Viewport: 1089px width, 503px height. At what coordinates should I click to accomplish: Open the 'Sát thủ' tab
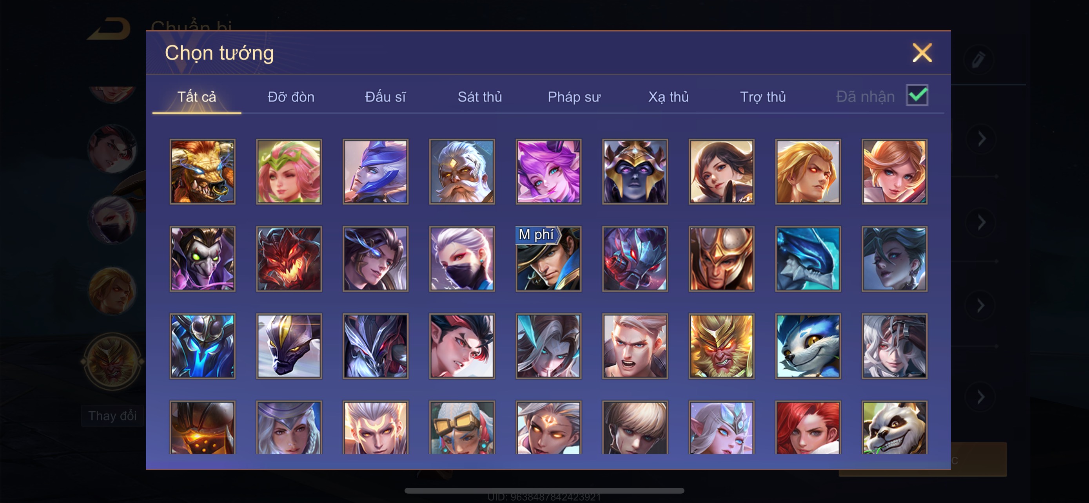pos(480,97)
